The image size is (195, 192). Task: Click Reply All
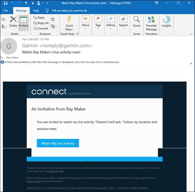(x=41, y=23)
